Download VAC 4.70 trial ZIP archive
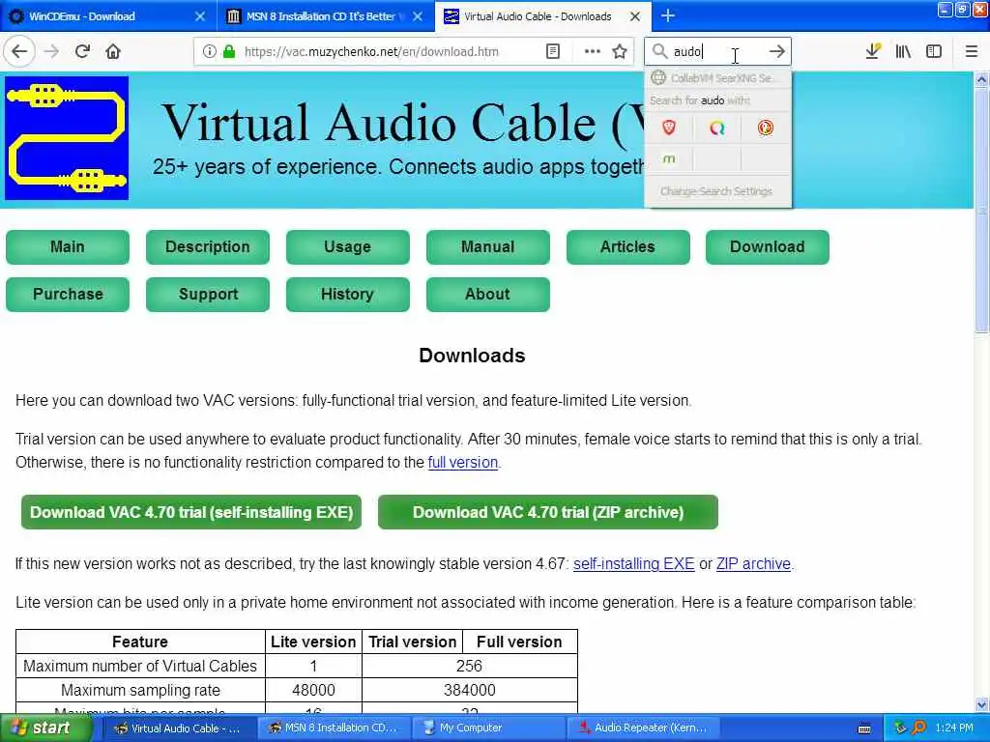 tap(548, 512)
